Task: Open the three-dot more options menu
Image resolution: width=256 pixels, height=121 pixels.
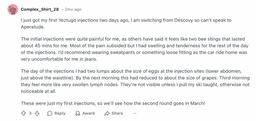Action: point(134,113)
